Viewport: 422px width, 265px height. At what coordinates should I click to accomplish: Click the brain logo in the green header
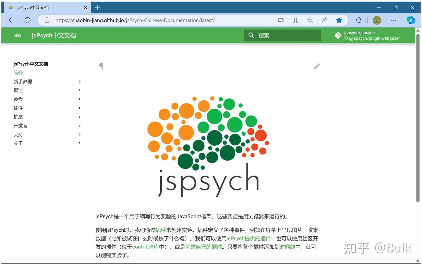17,35
